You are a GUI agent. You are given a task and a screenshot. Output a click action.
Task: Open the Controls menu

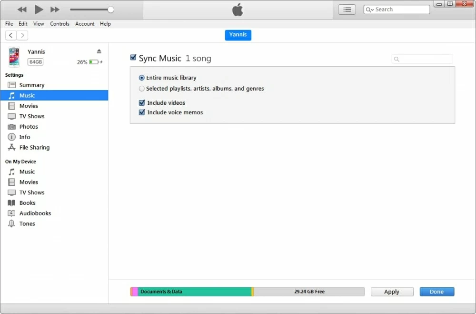[x=59, y=23]
